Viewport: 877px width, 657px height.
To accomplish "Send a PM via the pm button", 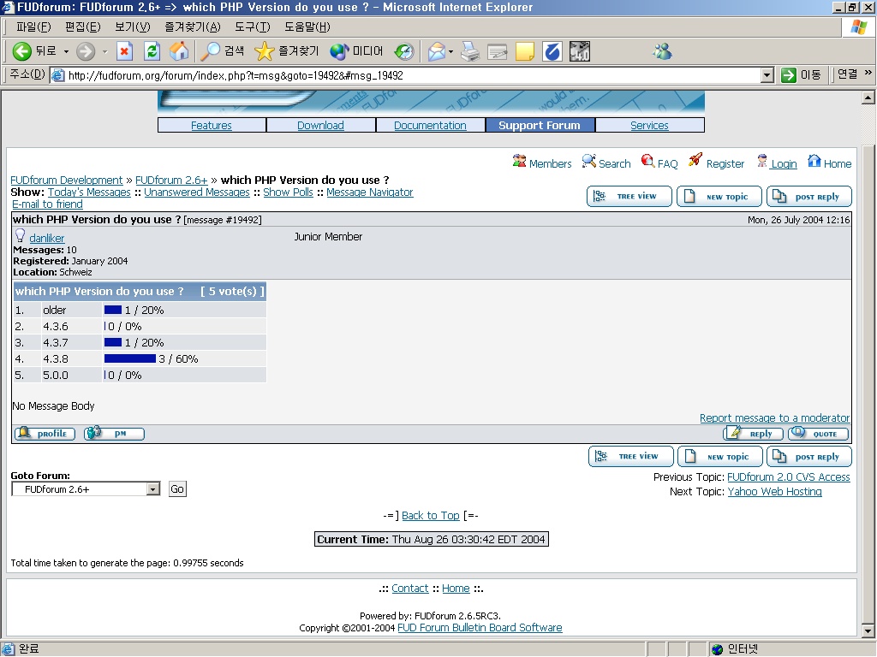I will 114,433.
